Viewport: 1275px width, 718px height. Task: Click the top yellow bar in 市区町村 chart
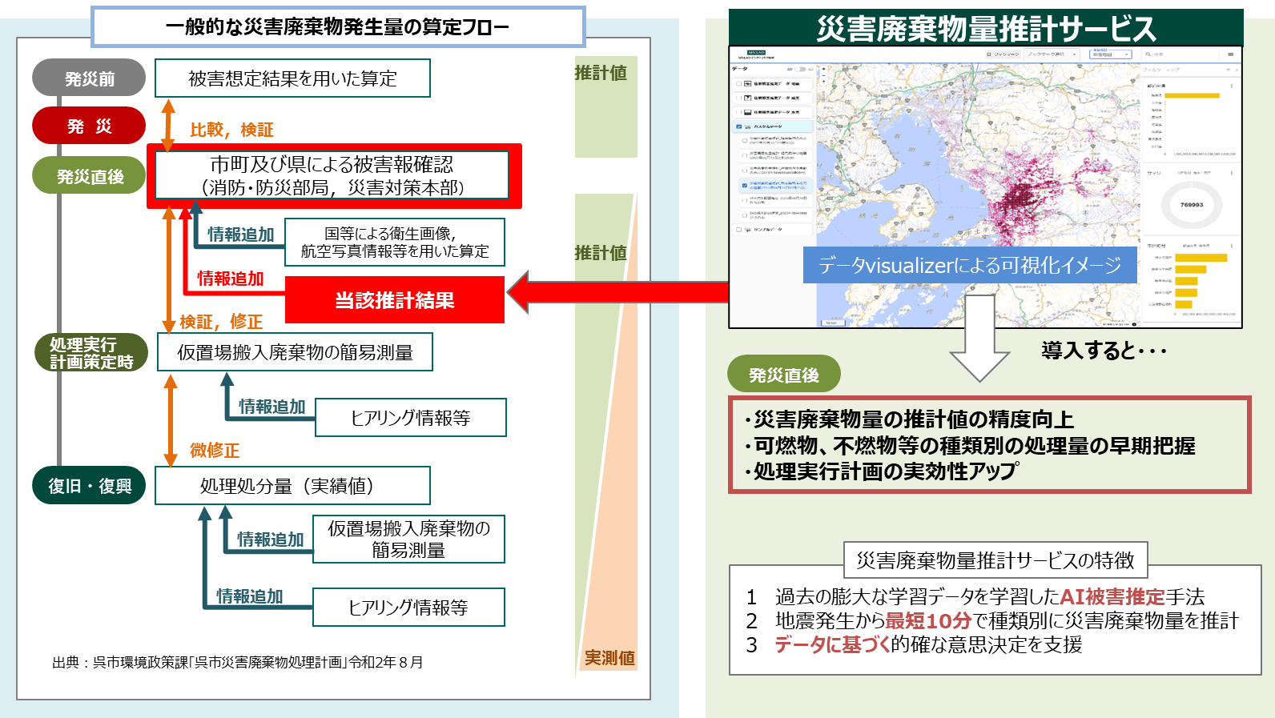1201,258
